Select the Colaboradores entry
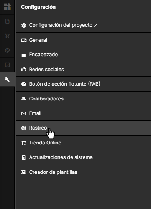 tap(84, 99)
